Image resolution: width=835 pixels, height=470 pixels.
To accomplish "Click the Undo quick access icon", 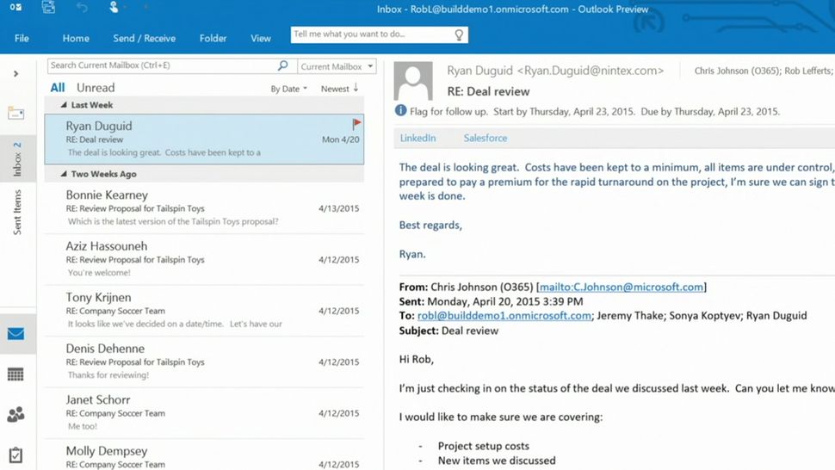I will coord(82,8).
